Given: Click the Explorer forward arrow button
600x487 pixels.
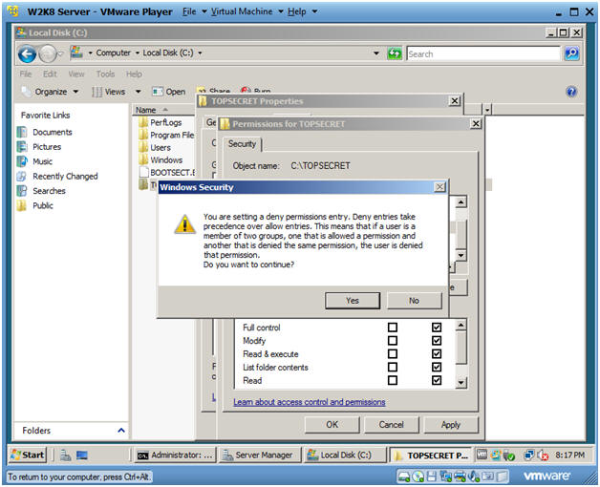Looking at the screenshot, I should (48, 54).
